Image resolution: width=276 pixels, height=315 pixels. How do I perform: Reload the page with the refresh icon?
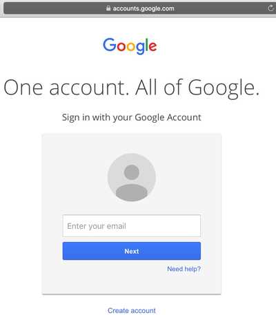tap(271, 8)
